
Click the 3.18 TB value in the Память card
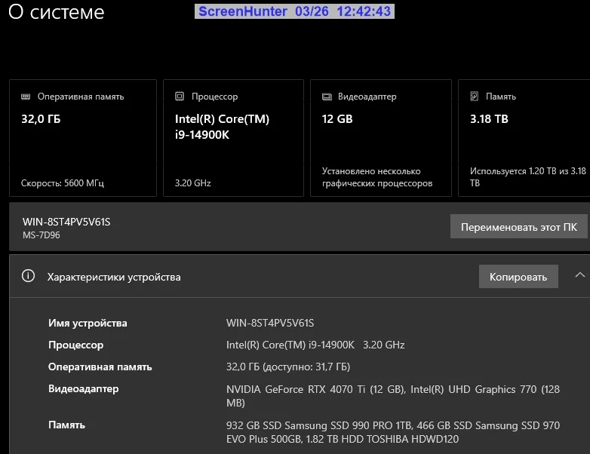[489, 119]
